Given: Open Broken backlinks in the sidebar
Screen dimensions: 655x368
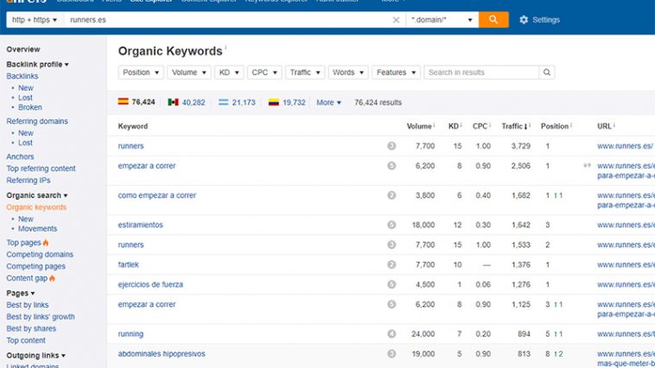Looking at the screenshot, I should tap(30, 107).
